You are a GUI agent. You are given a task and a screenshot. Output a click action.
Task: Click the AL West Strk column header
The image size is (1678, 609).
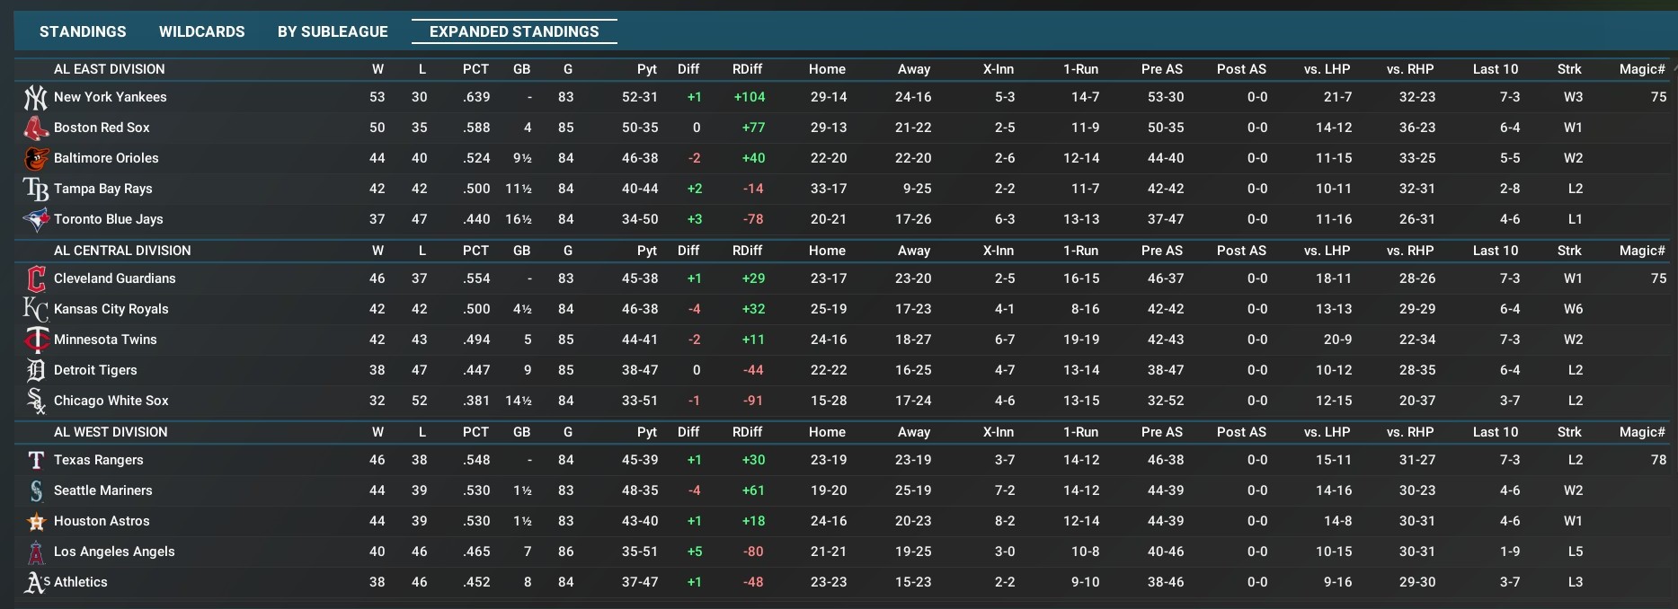(x=1569, y=432)
